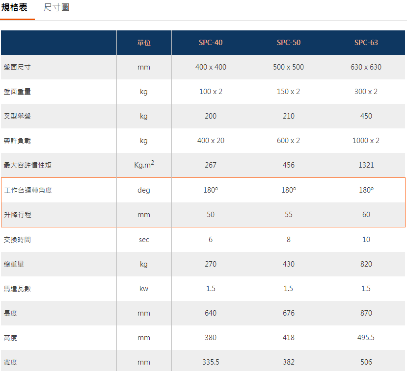Select the 335.5 width value cell
The width and height of the screenshot is (407, 371).
[x=211, y=362]
